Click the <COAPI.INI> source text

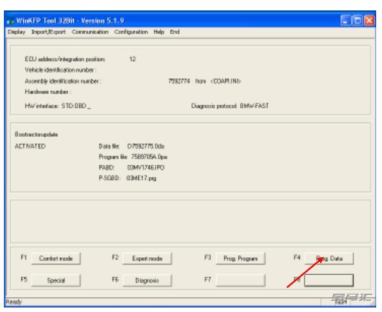(x=226, y=81)
